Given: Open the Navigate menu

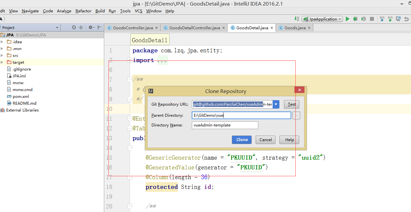Looking at the screenshot, I should pyautogui.click(x=30, y=11).
